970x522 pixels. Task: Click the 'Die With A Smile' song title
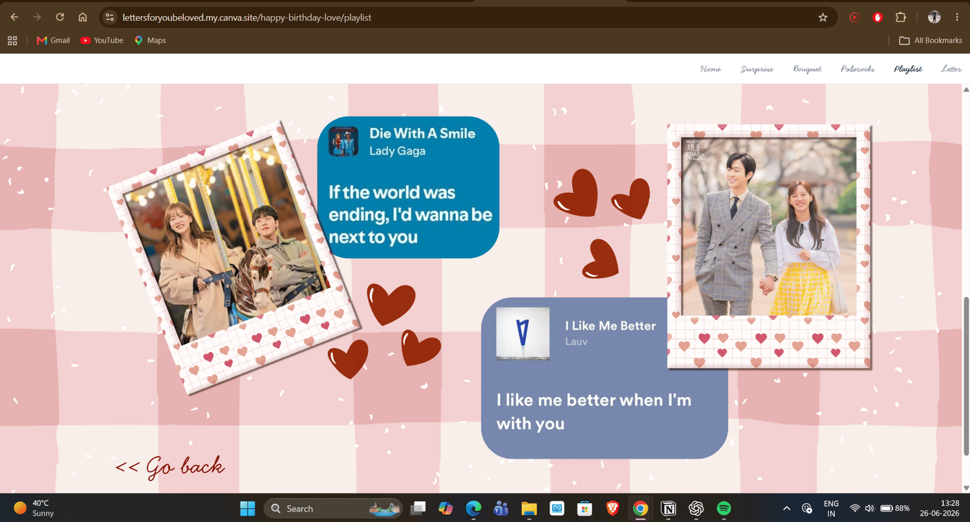point(422,133)
